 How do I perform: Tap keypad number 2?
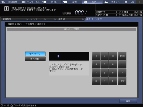[105, 56]
